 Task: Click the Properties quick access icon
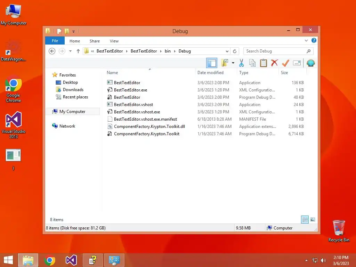coord(59,31)
